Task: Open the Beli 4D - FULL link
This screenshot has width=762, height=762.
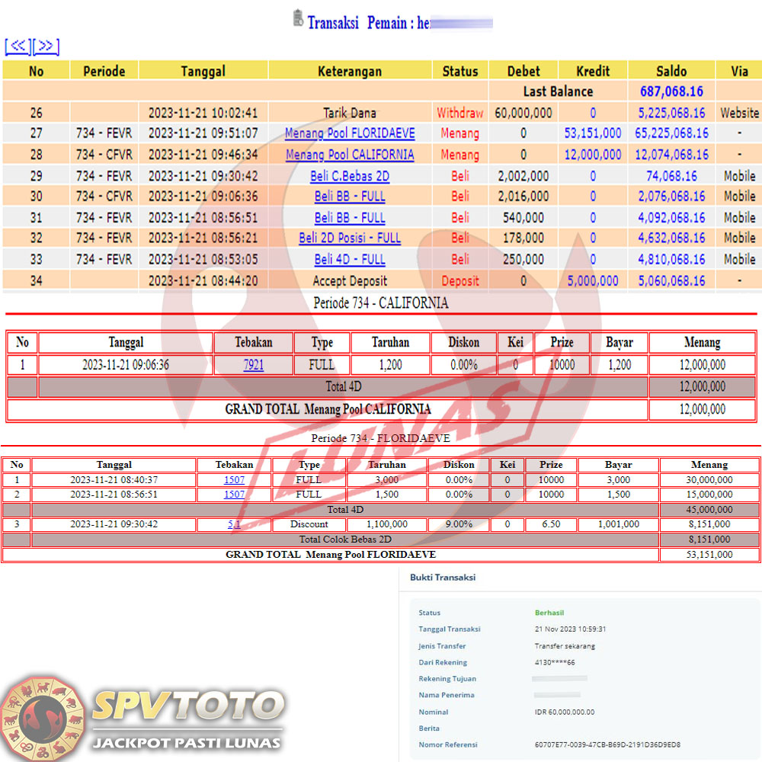Action: pos(350,259)
